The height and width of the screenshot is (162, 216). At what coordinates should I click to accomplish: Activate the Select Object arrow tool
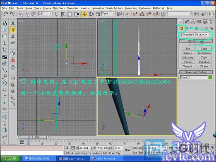(x=56, y=14)
